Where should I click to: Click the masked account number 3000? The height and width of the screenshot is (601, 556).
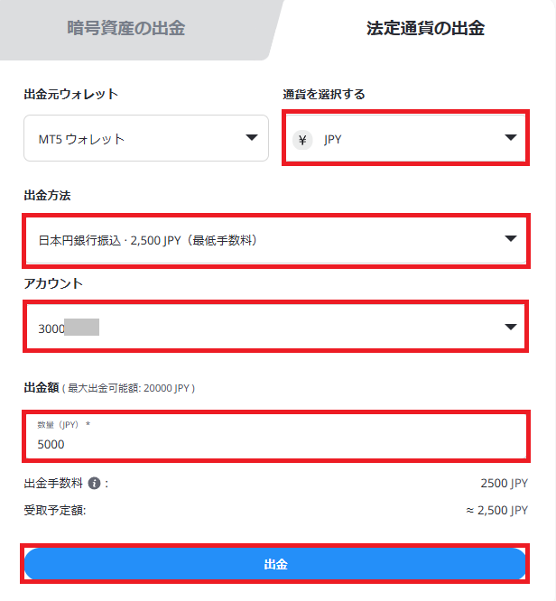click(x=69, y=328)
